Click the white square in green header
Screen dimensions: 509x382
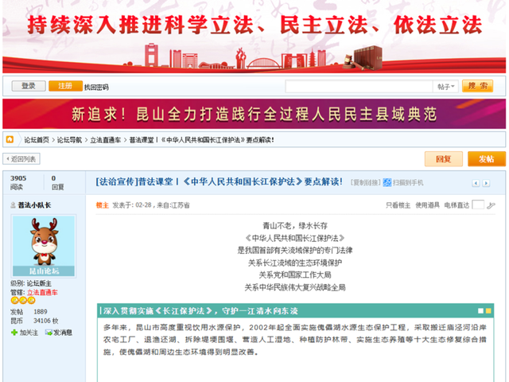[x=480, y=310]
